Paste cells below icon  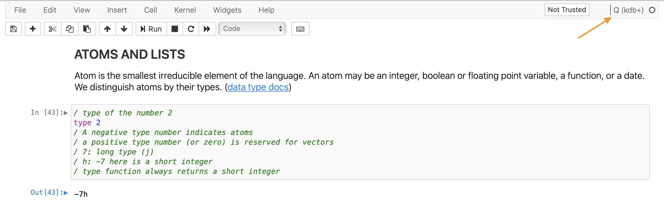click(87, 29)
